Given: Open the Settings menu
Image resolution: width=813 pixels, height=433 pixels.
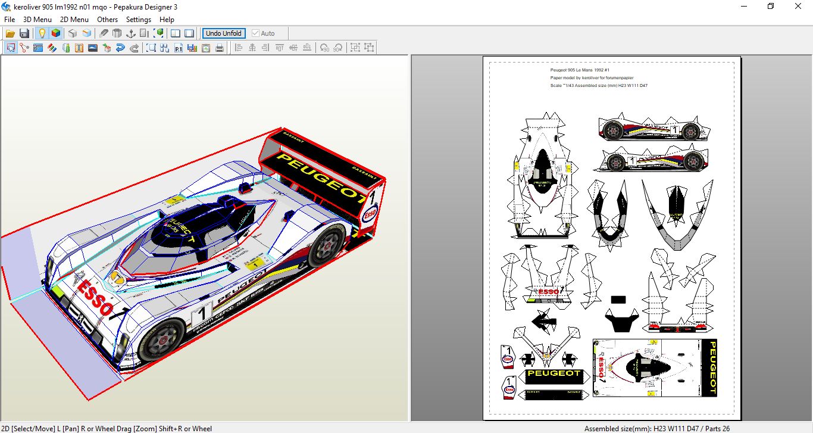Looking at the screenshot, I should (139, 20).
